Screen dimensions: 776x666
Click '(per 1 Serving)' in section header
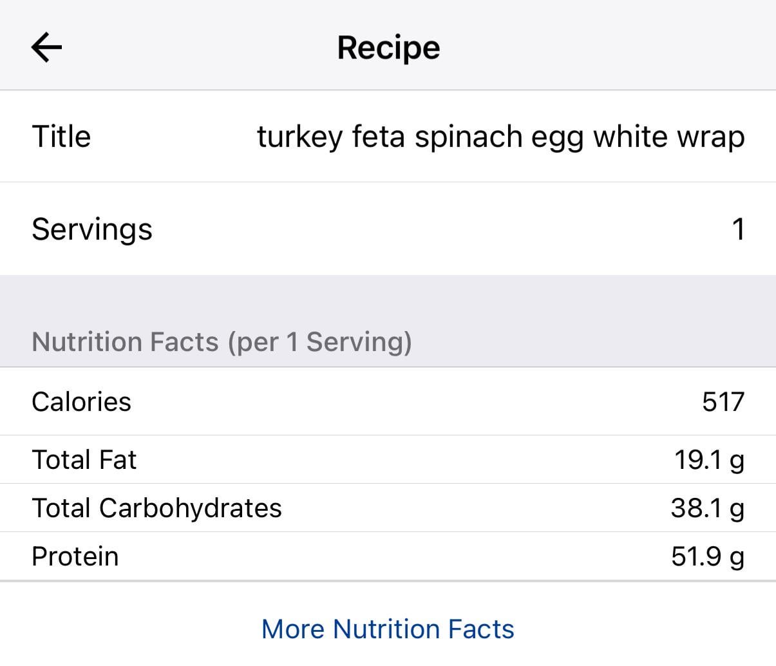pyautogui.click(x=319, y=341)
